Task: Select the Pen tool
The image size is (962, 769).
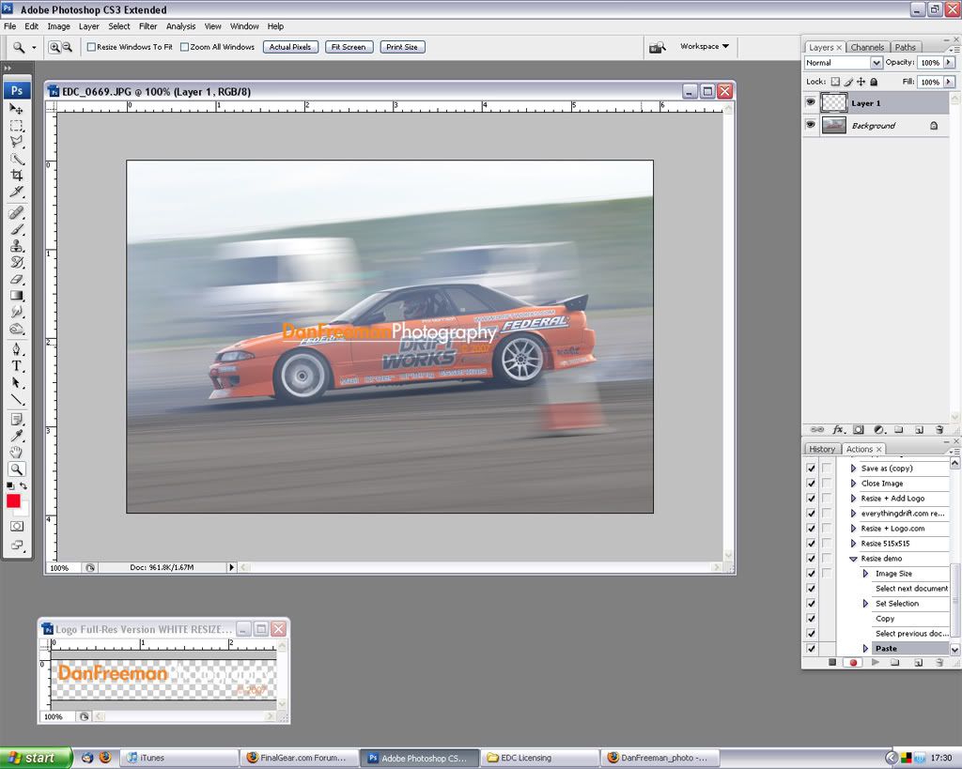Action: (17, 349)
